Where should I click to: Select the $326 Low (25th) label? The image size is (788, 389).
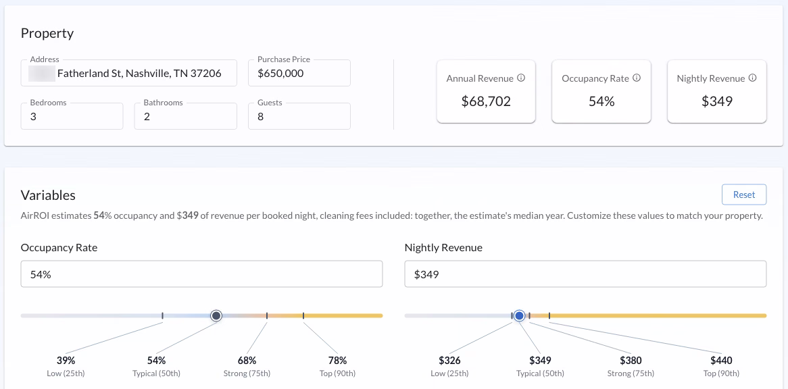pos(449,367)
